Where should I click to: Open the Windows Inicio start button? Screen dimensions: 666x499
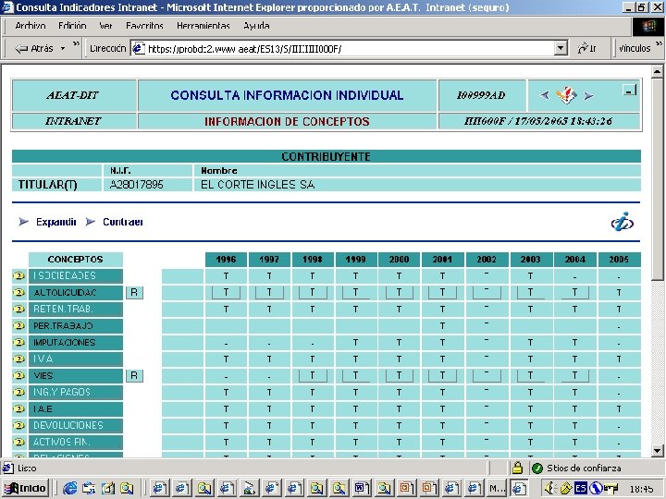tap(26, 489)
